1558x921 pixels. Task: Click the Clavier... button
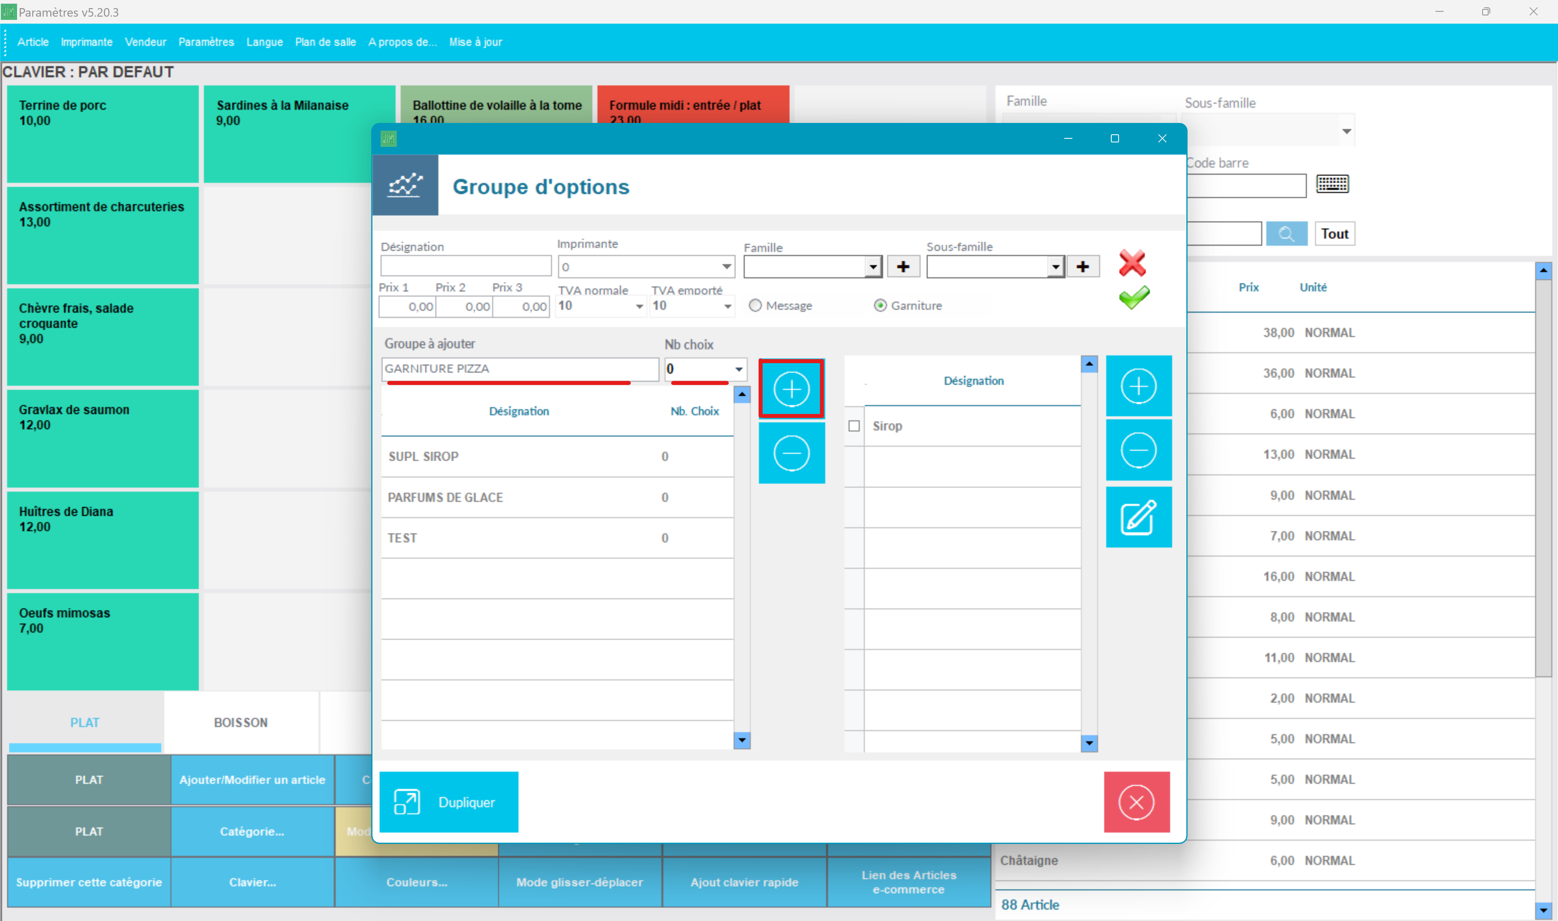point(252,882)
